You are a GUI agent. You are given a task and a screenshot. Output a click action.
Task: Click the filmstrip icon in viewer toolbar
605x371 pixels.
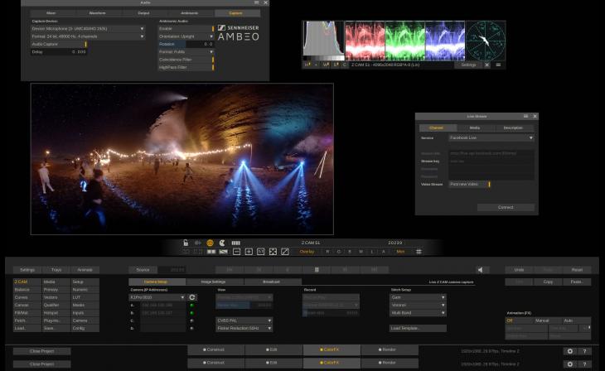235,243
